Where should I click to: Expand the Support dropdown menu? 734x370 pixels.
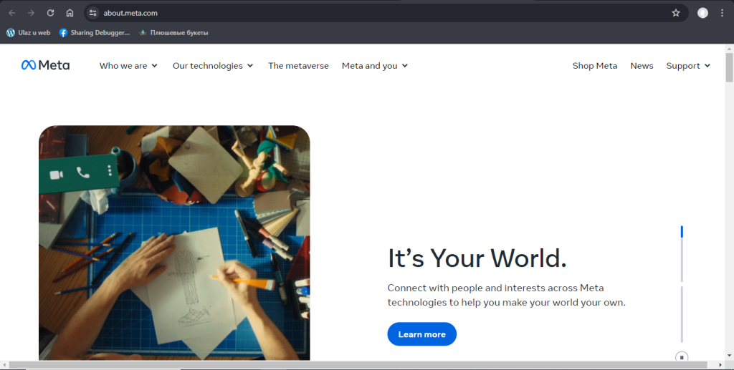point(688,66)
